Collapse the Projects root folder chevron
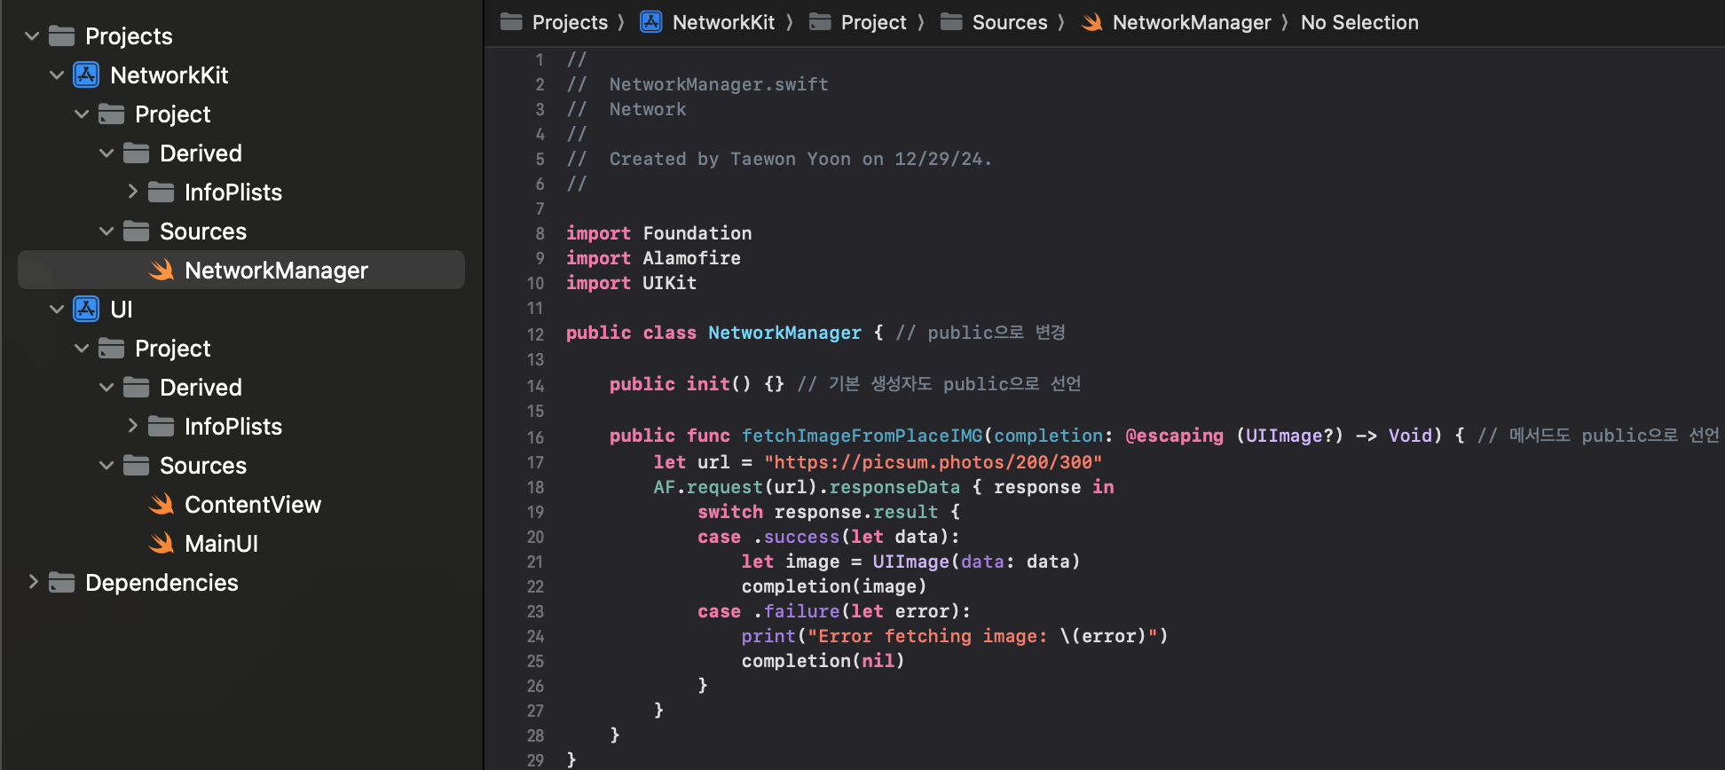Viewport: 1725px width, 770px height. [32, 36]
